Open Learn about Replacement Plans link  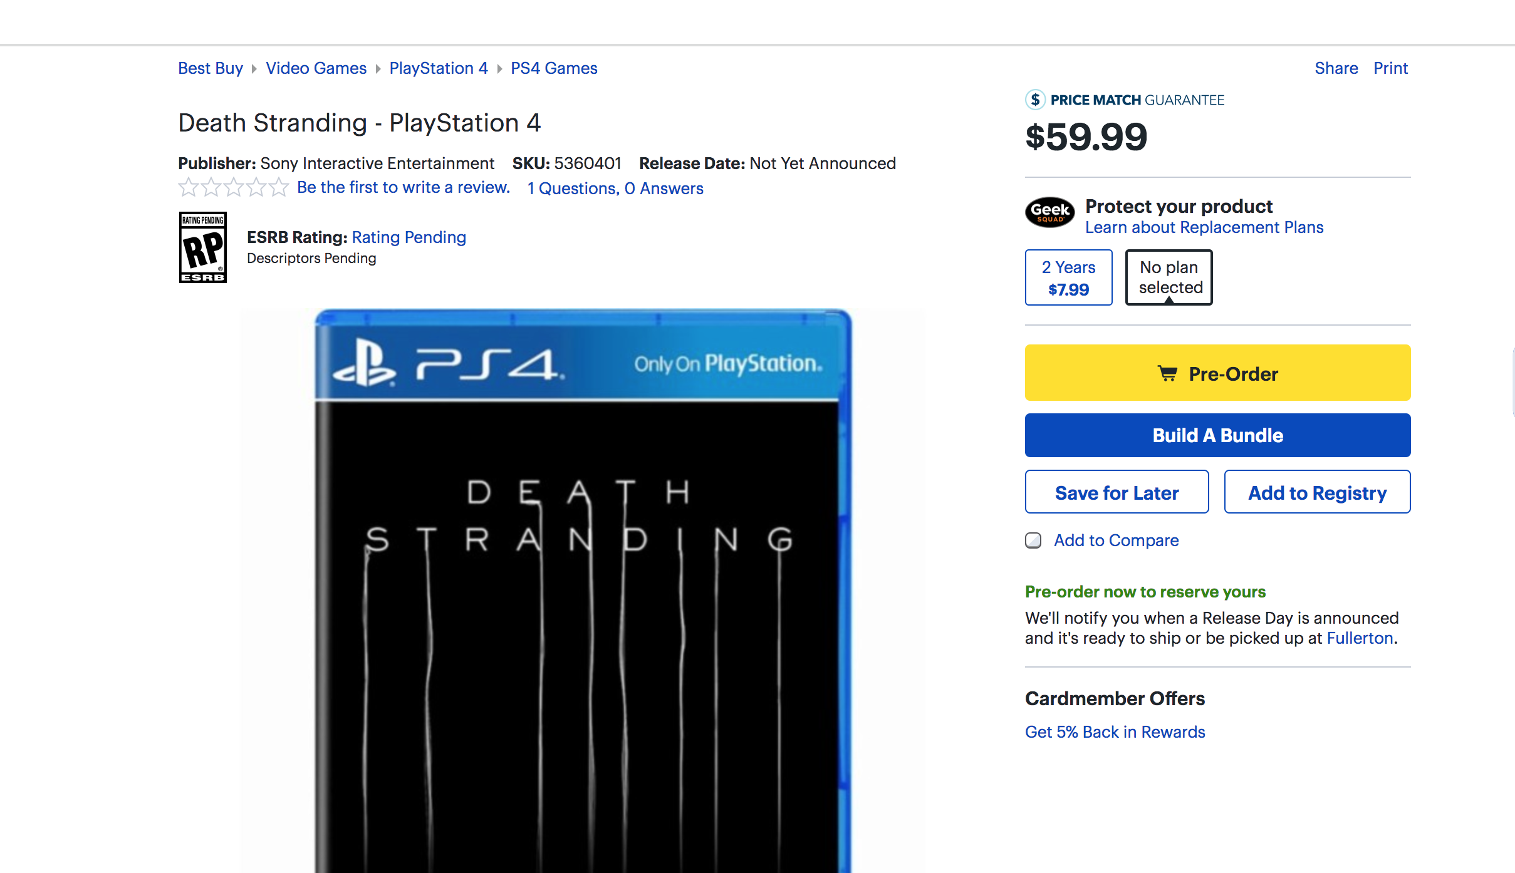coord(1204,227)
